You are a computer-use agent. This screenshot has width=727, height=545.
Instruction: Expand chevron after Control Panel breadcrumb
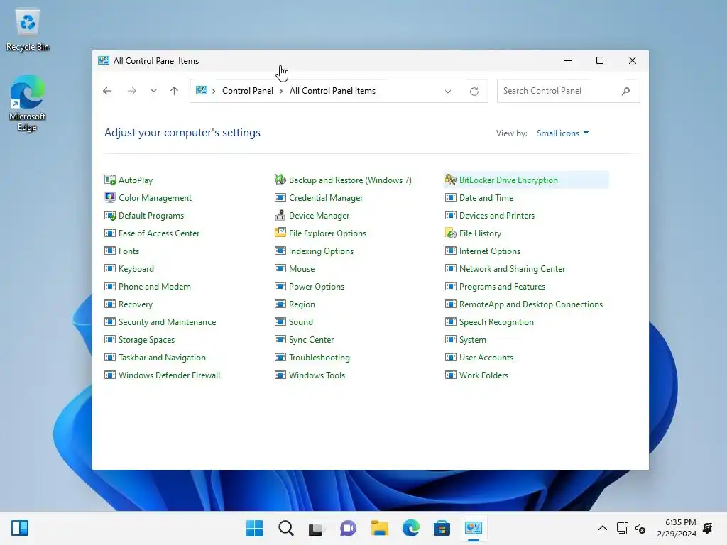[281, 91]
